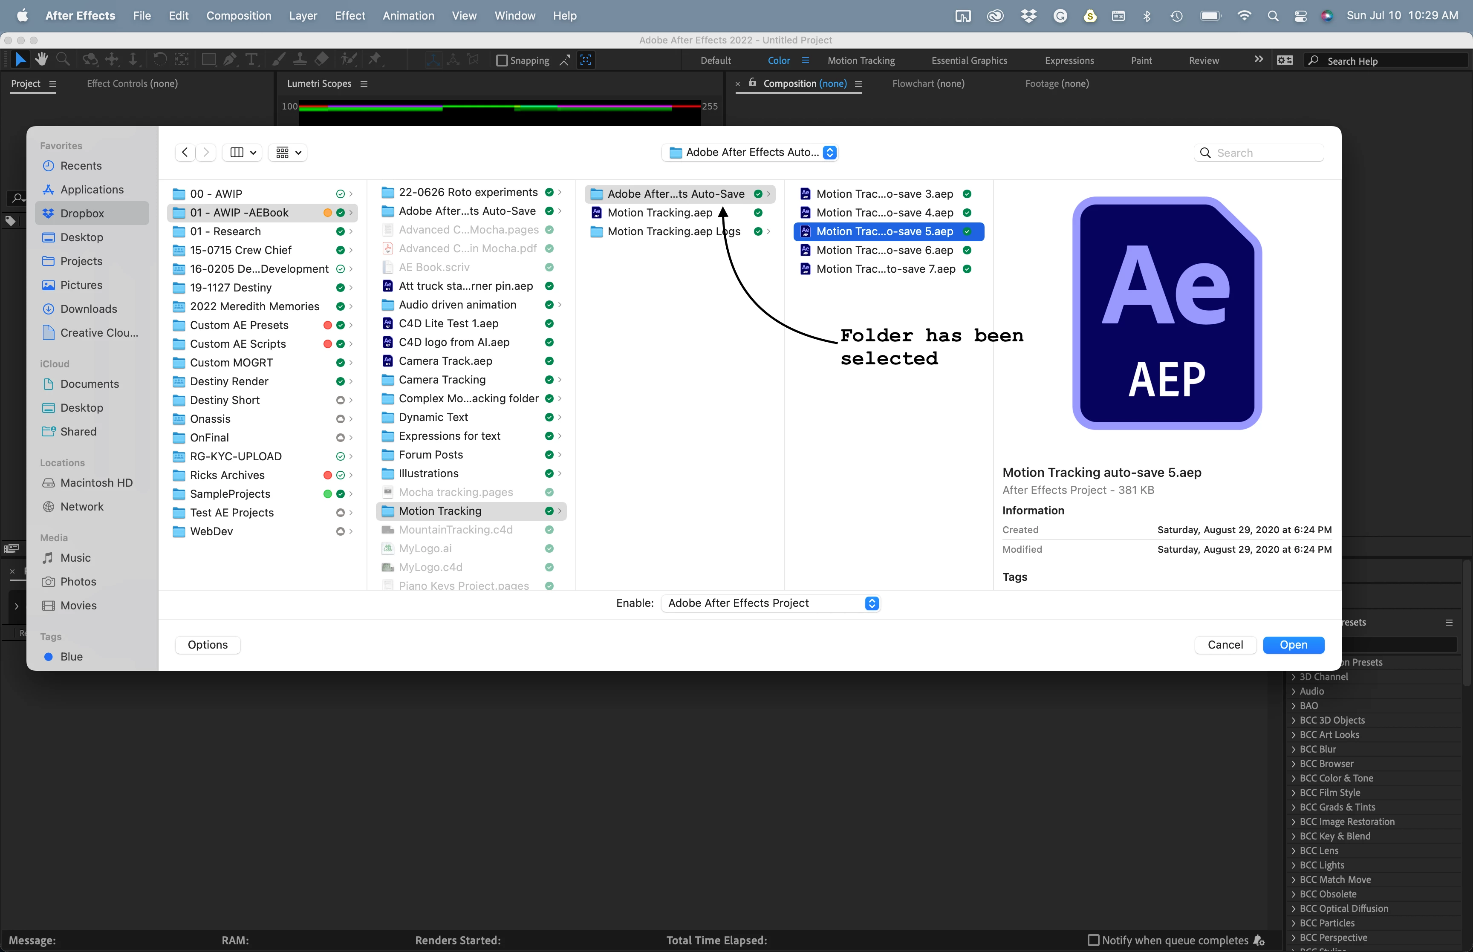Select the Puppet Pin tool
Viewport: 1473px width, 952px height.
click(x=375, y=59)
